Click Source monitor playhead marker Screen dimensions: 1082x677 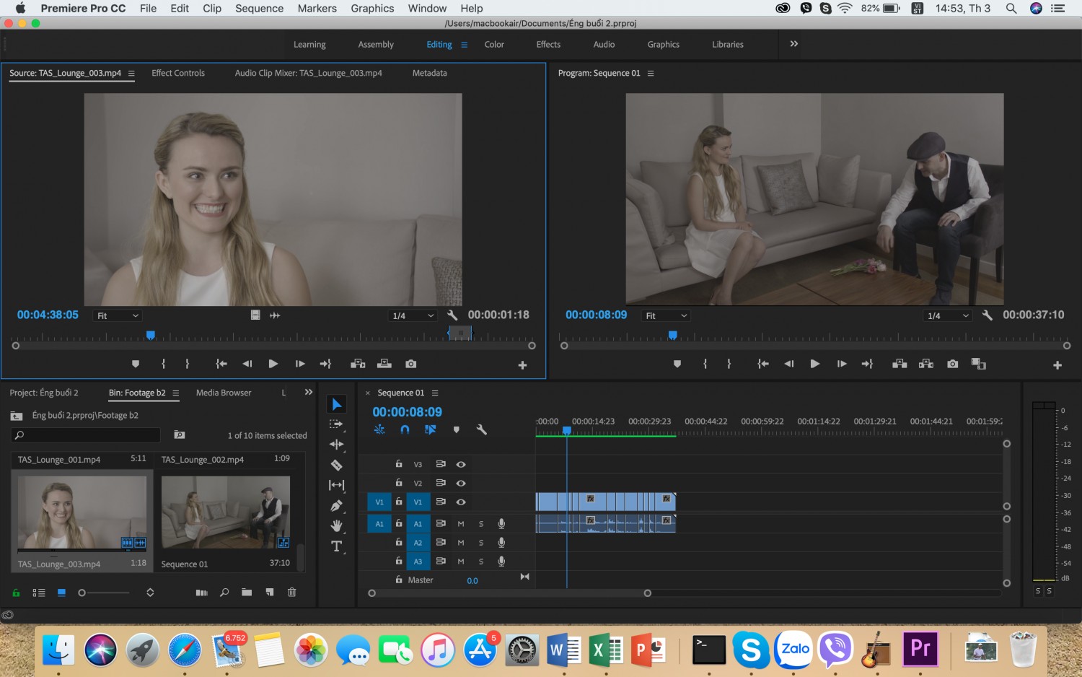[x=150, y=335]
